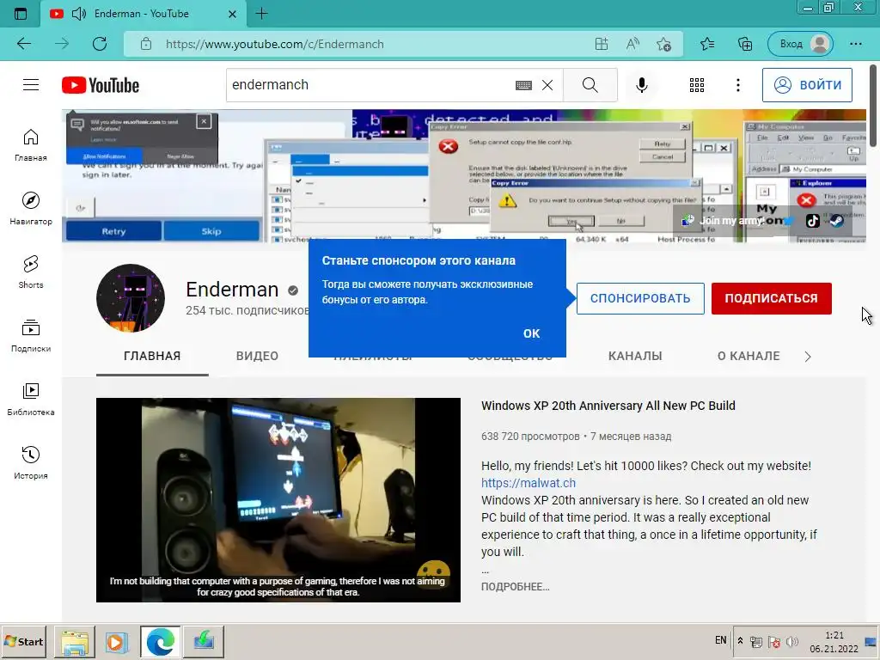The width and height of the screenshot is (880, 660).
Task: Open the Windows Start menu
Action: [x=25, y=641]
